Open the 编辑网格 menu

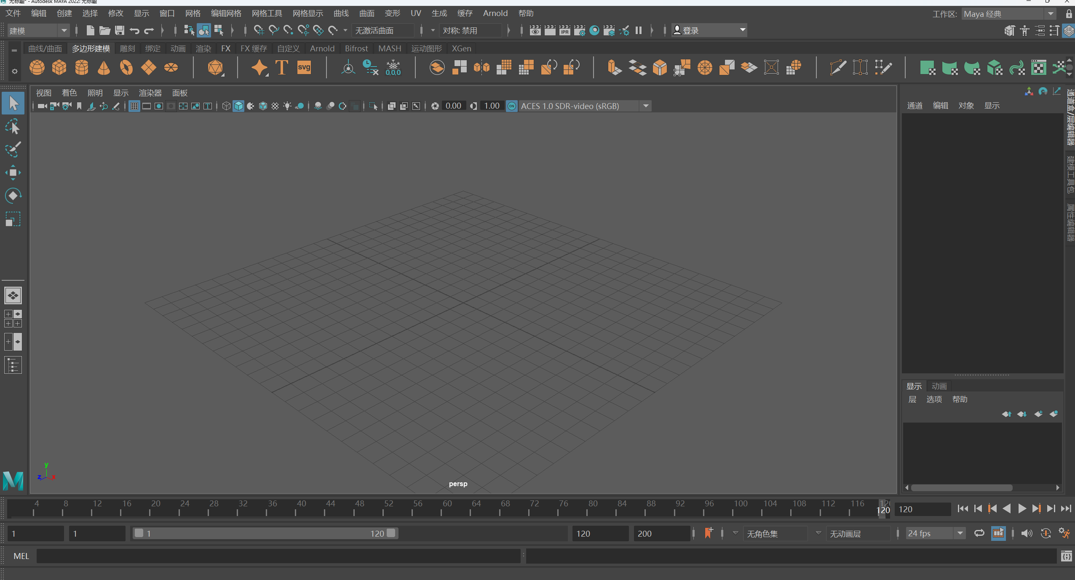(x=226, y=13)
